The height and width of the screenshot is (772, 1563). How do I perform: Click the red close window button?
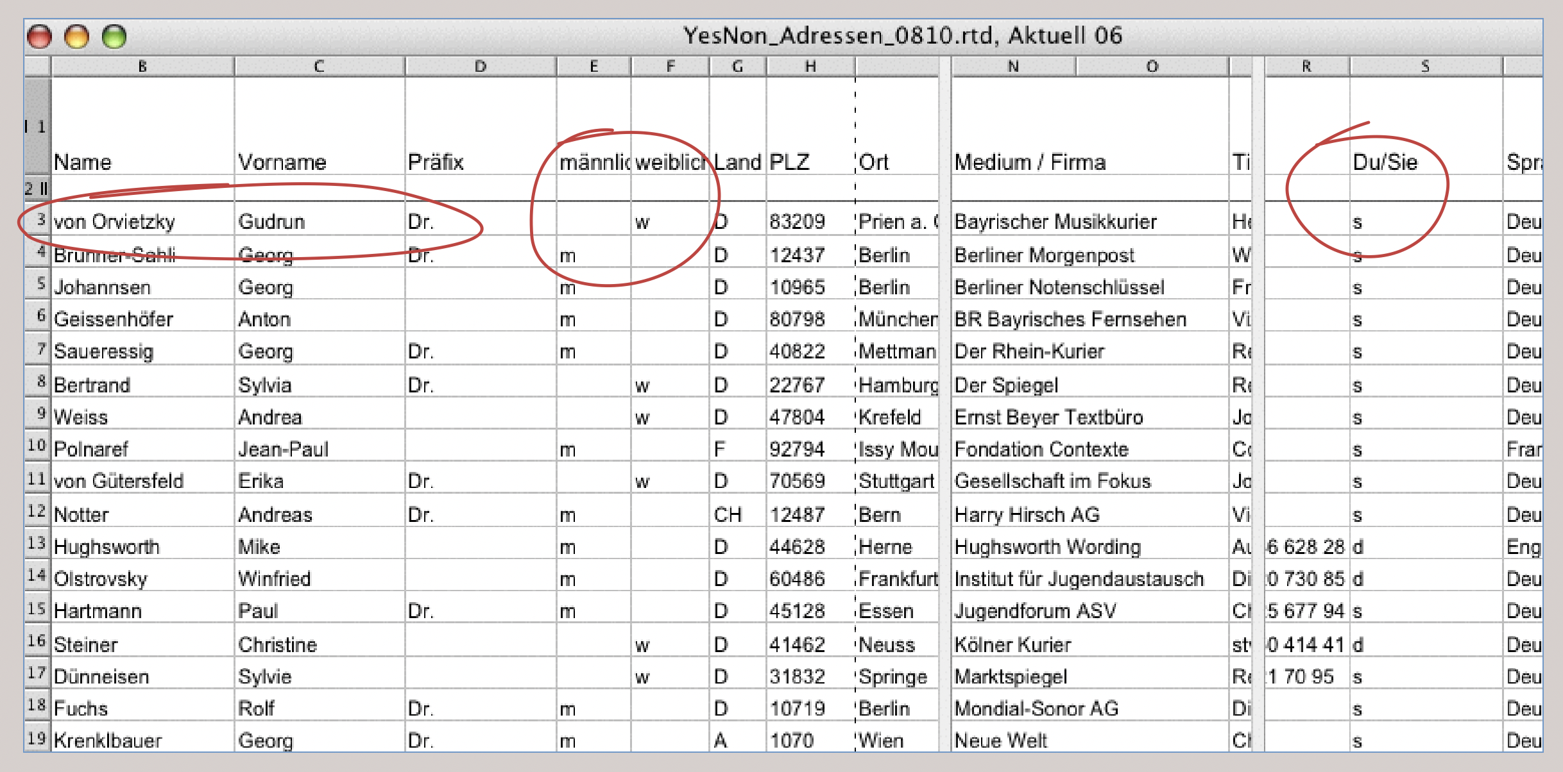39,37
